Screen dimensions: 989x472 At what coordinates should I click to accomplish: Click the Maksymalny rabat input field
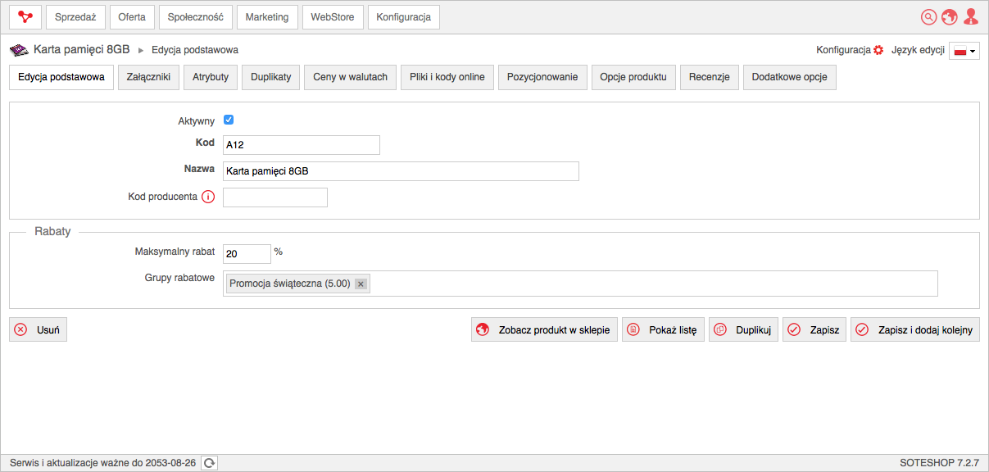247,254
